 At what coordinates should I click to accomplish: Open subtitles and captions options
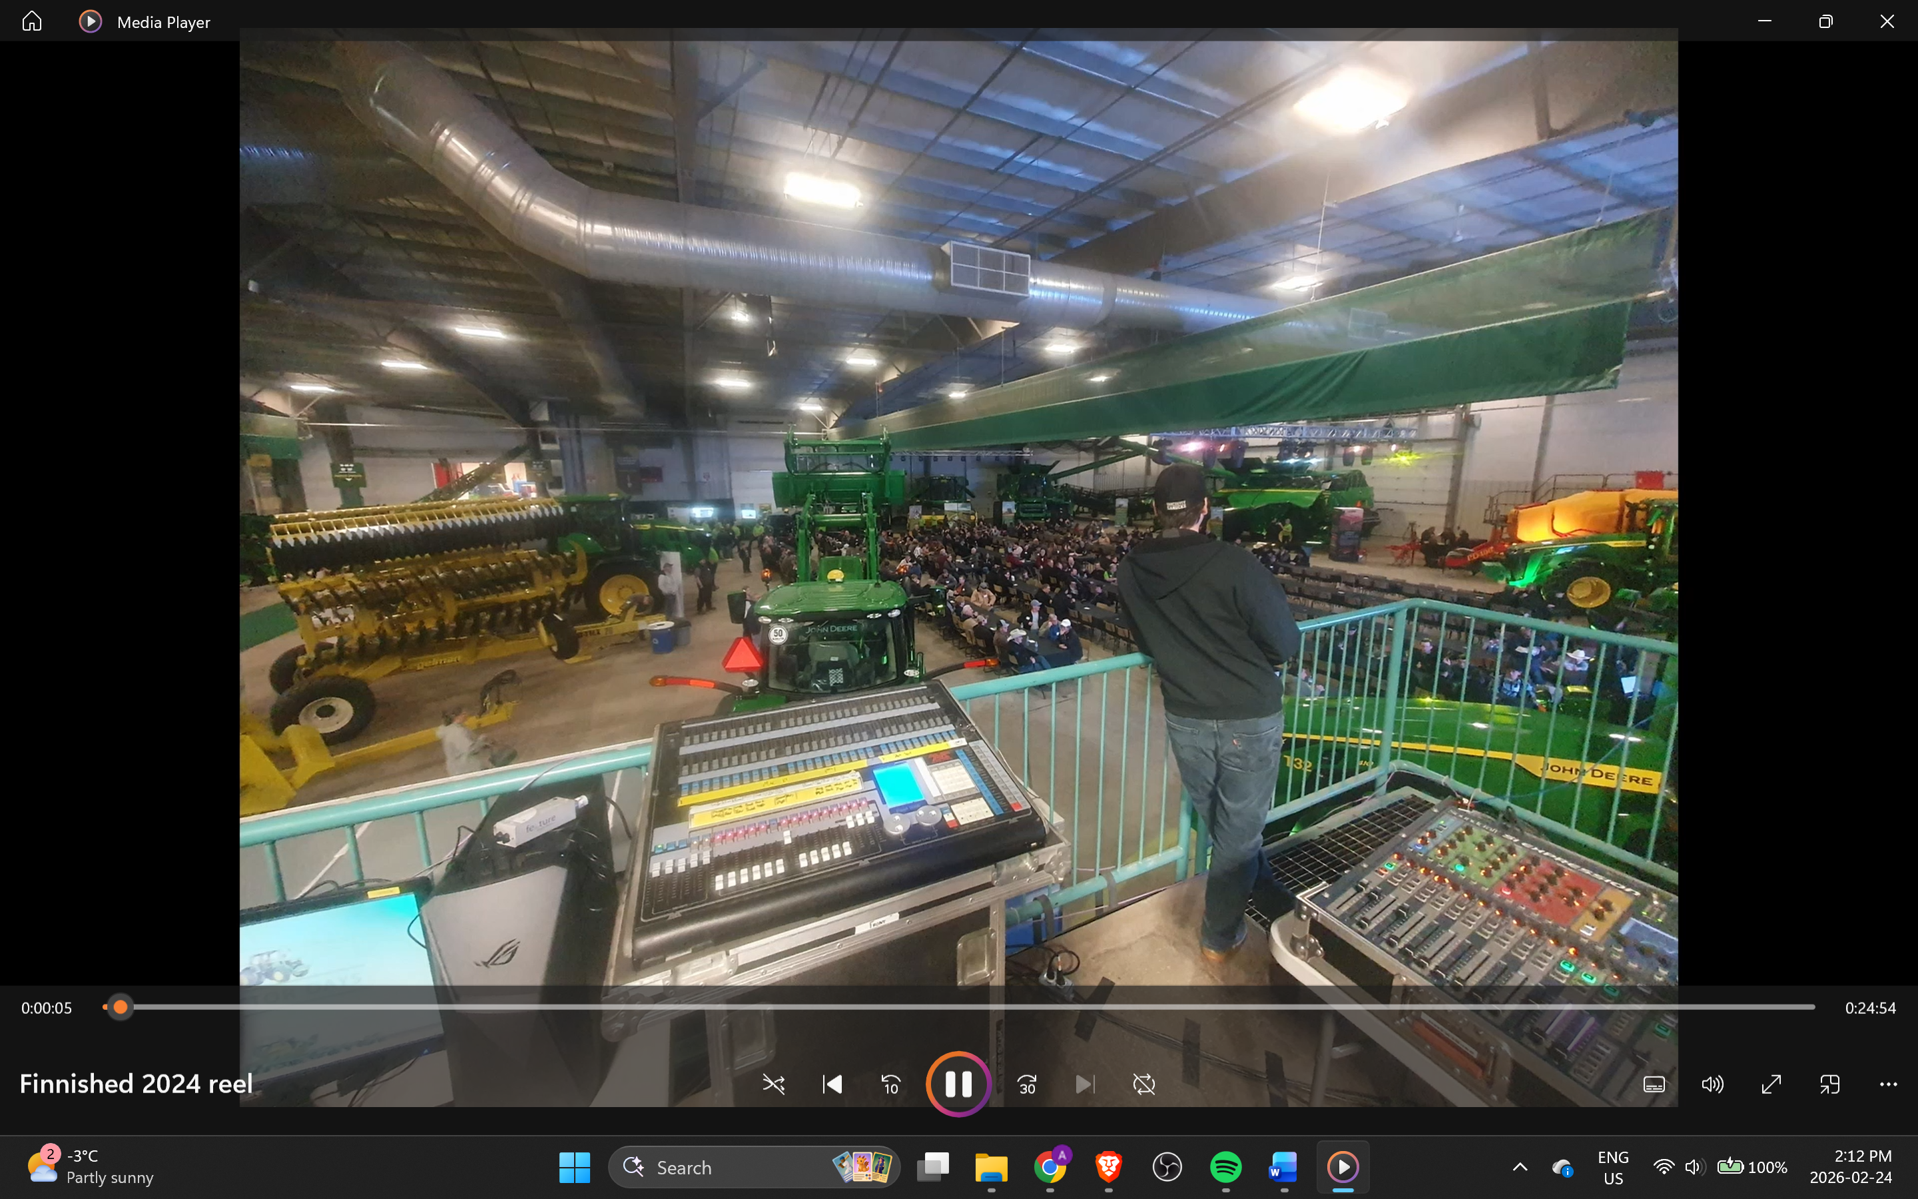click(1654, 1084)
